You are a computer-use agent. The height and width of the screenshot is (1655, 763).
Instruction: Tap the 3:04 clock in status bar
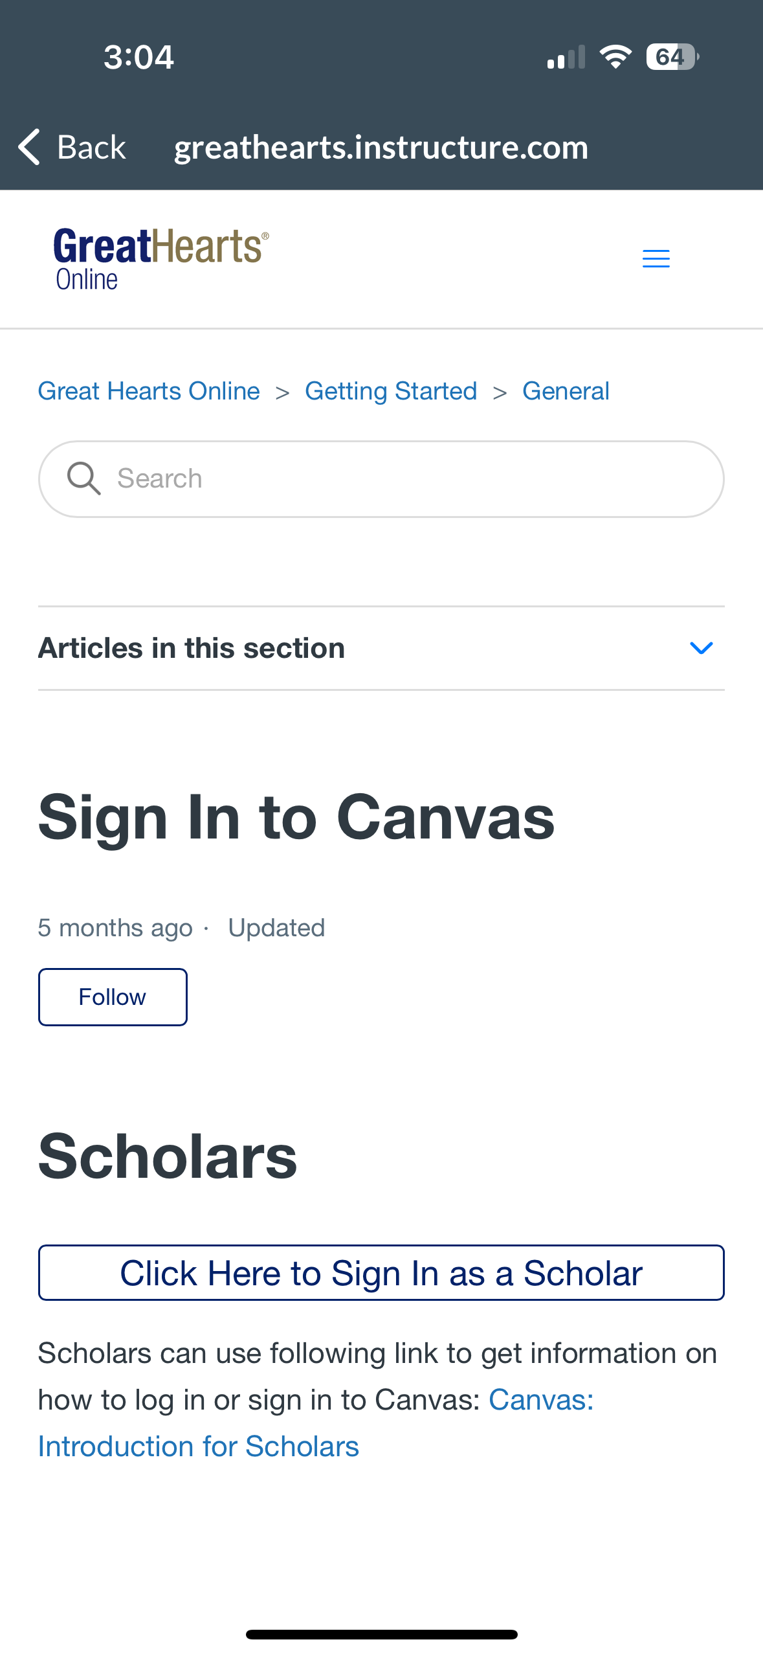[138, 57]
